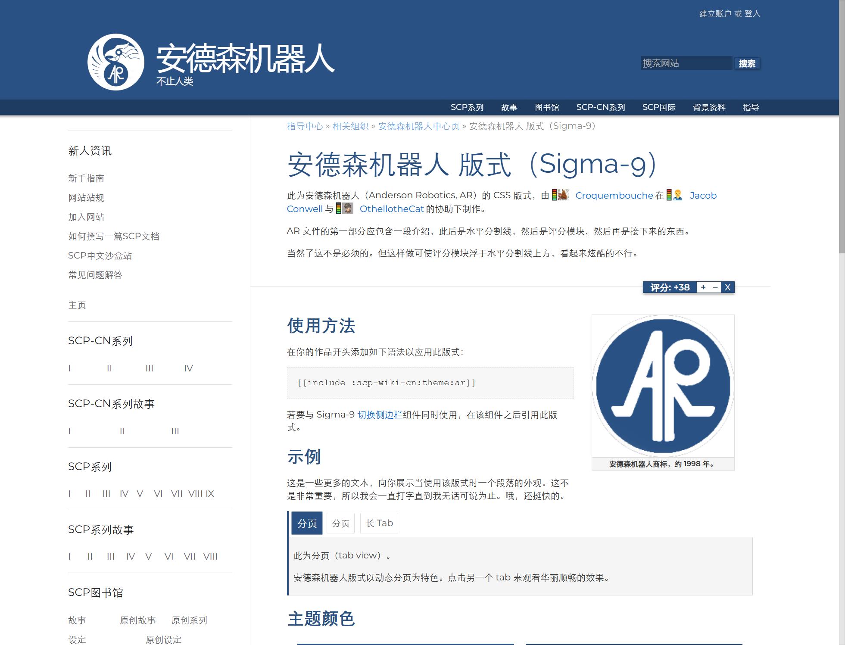Open the AR trademark logo image
Image resolution: width=845 pixels, height=645 pixels.
pyautogui.click(x=663, y=386)
